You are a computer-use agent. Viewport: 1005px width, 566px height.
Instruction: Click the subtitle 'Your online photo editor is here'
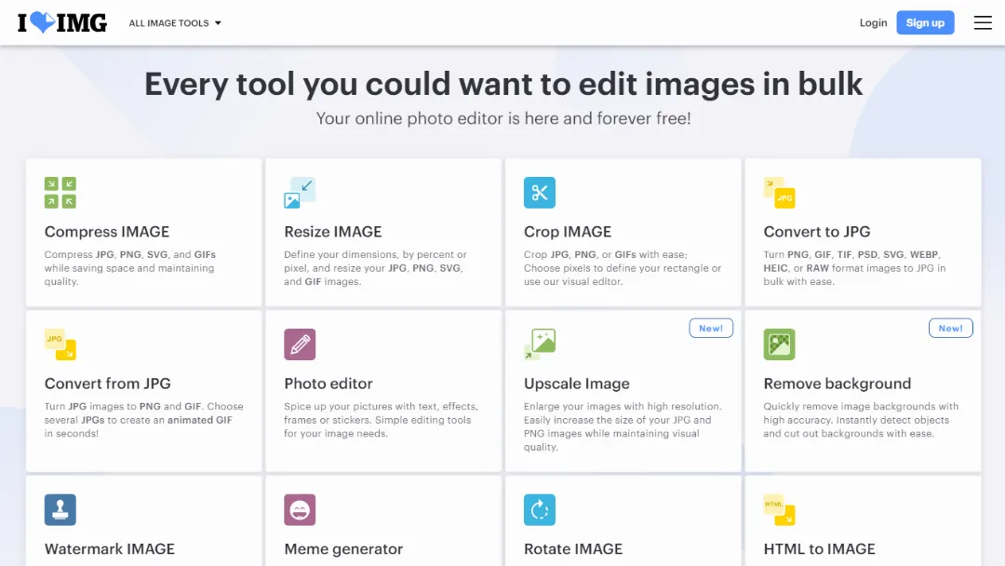click(503, 118)
